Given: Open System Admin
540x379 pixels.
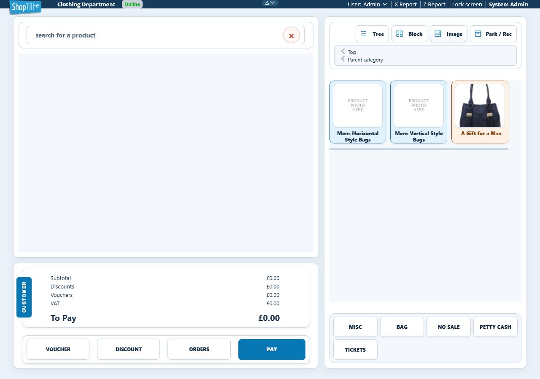Looking at the screenshot, I should tap(508, 4).
